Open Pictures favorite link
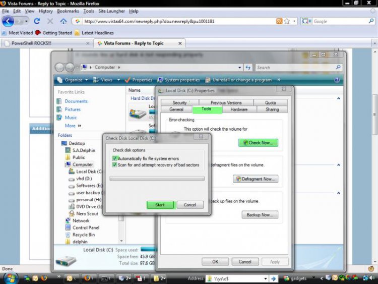 (x=73, y=109)
